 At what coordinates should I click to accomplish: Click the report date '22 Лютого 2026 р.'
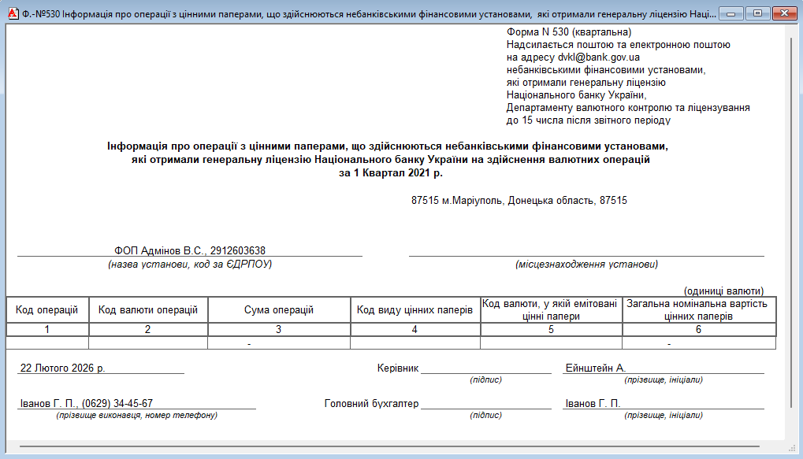pos(62,368)
